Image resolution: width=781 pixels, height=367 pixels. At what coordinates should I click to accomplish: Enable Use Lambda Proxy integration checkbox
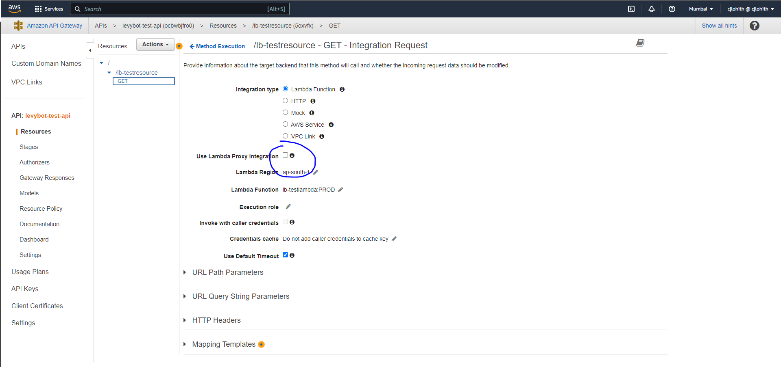(286, 155)
